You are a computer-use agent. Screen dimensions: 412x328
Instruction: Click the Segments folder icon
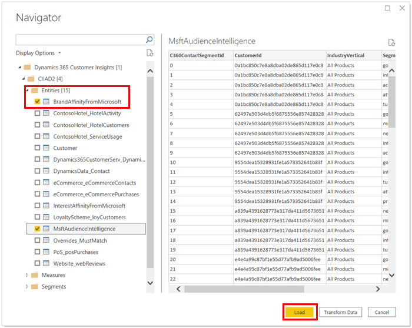coord(35,286)
